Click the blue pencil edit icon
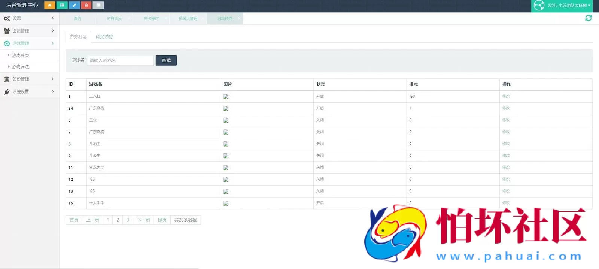 point(74,5)
